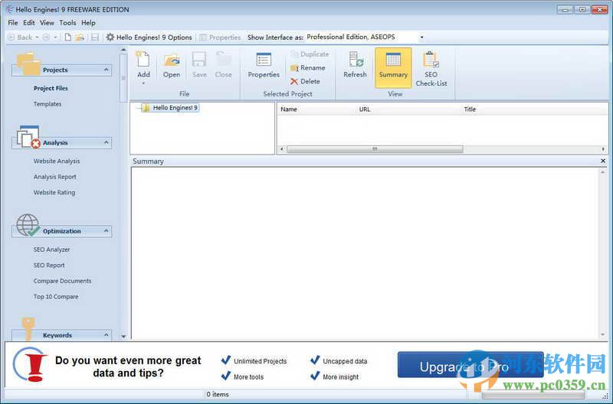Close the Summary panel
The height and width of the screenshot is (404, 613).
coord(603,161)
